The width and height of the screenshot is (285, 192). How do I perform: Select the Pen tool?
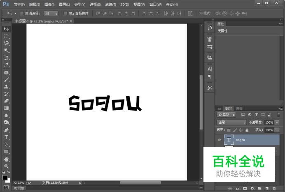6,130
